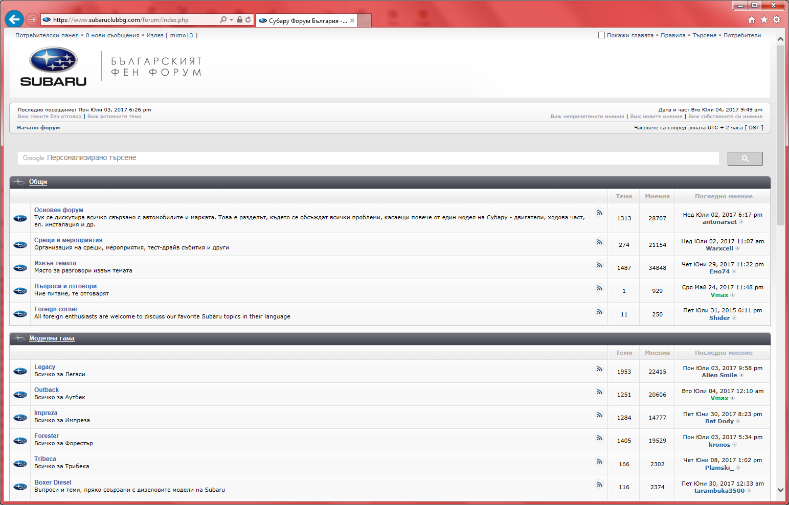
Task: Open the Срещи и мероприятия forum
Action: tap(69, 240)
